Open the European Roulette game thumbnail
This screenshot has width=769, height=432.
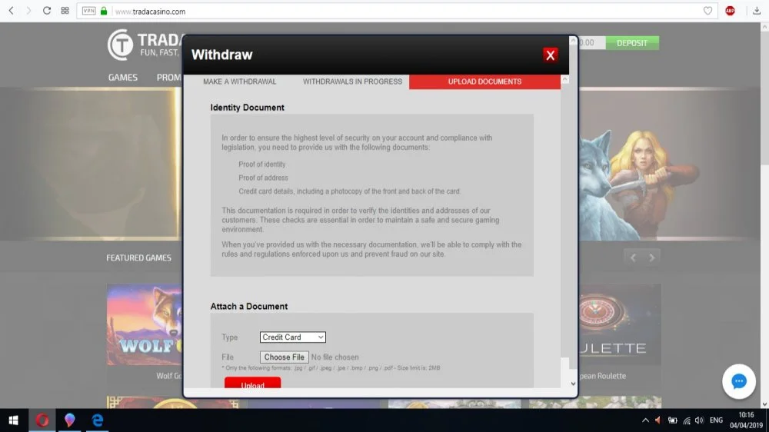(x=620, y=324)
